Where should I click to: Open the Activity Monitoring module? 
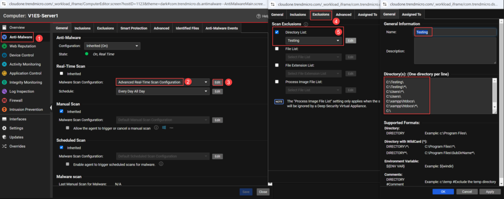(25, 64)
